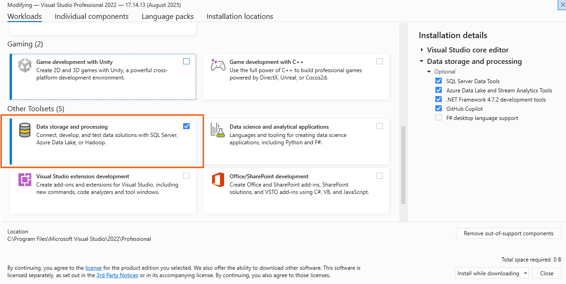Click the Close button at bottom right
This screenshot has height=284, width=566.
[547, 273]
